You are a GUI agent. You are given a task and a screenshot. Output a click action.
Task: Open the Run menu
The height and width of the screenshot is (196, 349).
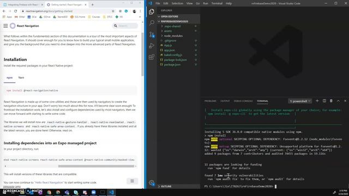(x=206, y=3)
